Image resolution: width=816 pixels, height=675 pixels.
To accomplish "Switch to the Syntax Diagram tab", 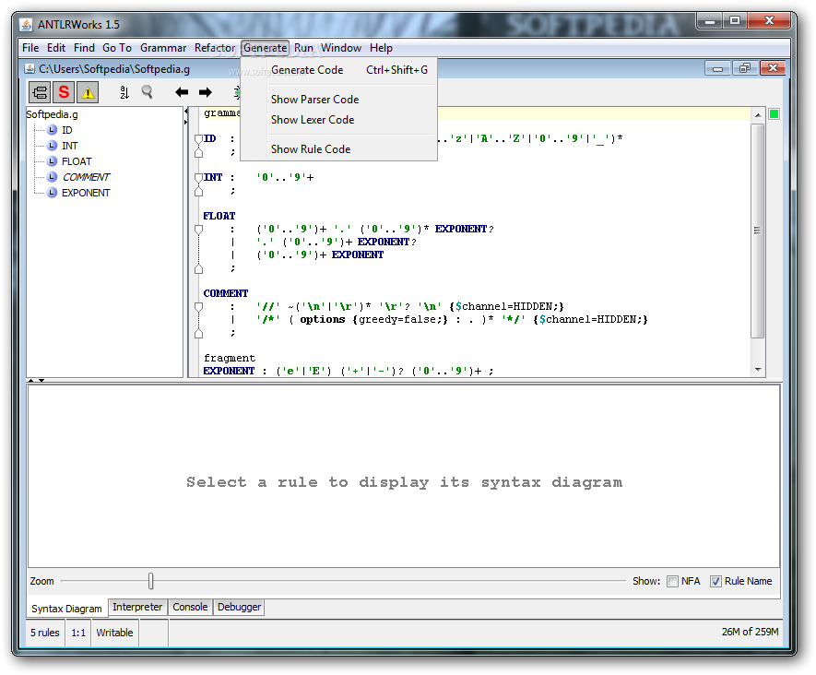I will [66, 609].
